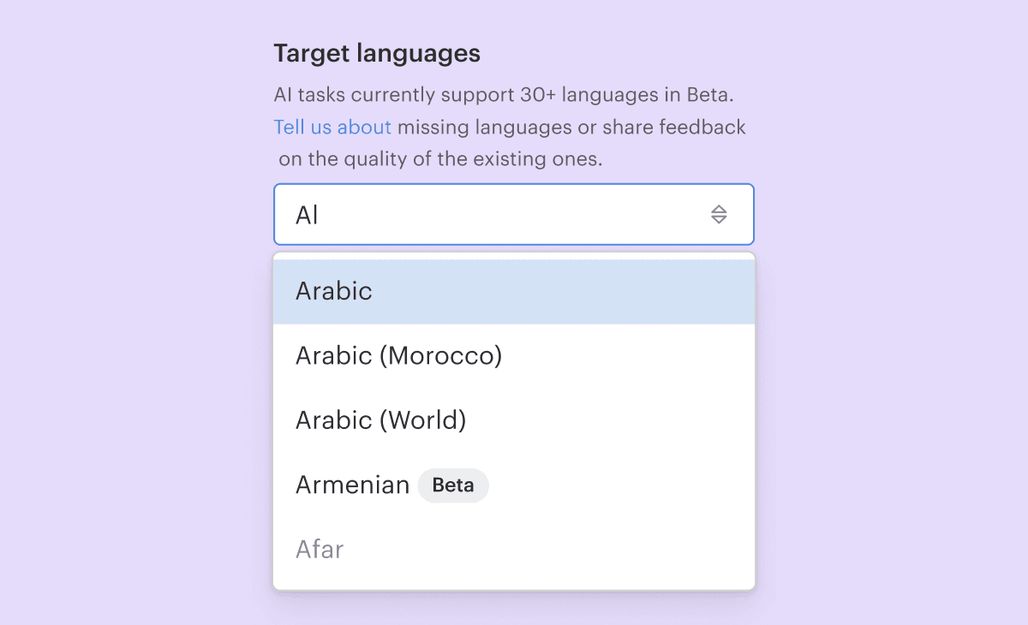Choose the greyed-out Afar option
Viewport: 1028px width, 625px height.
point(320,550)
